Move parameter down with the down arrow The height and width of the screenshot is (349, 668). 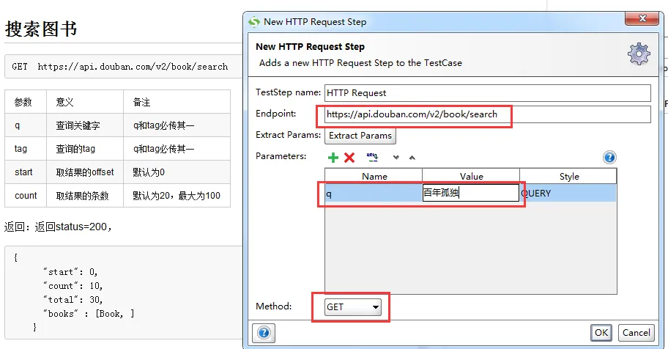pyautogui.click(x=396, y=158)
